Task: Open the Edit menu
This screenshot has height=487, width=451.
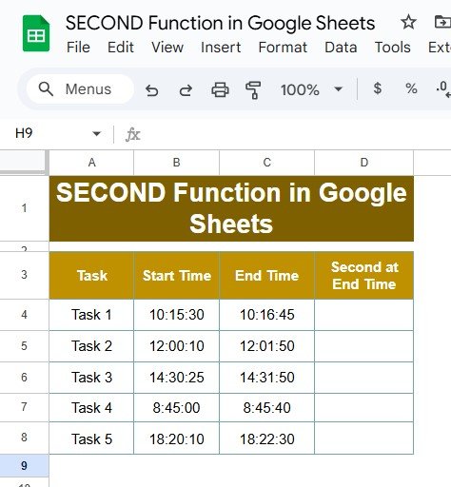Action: click(x=121, y=48)
